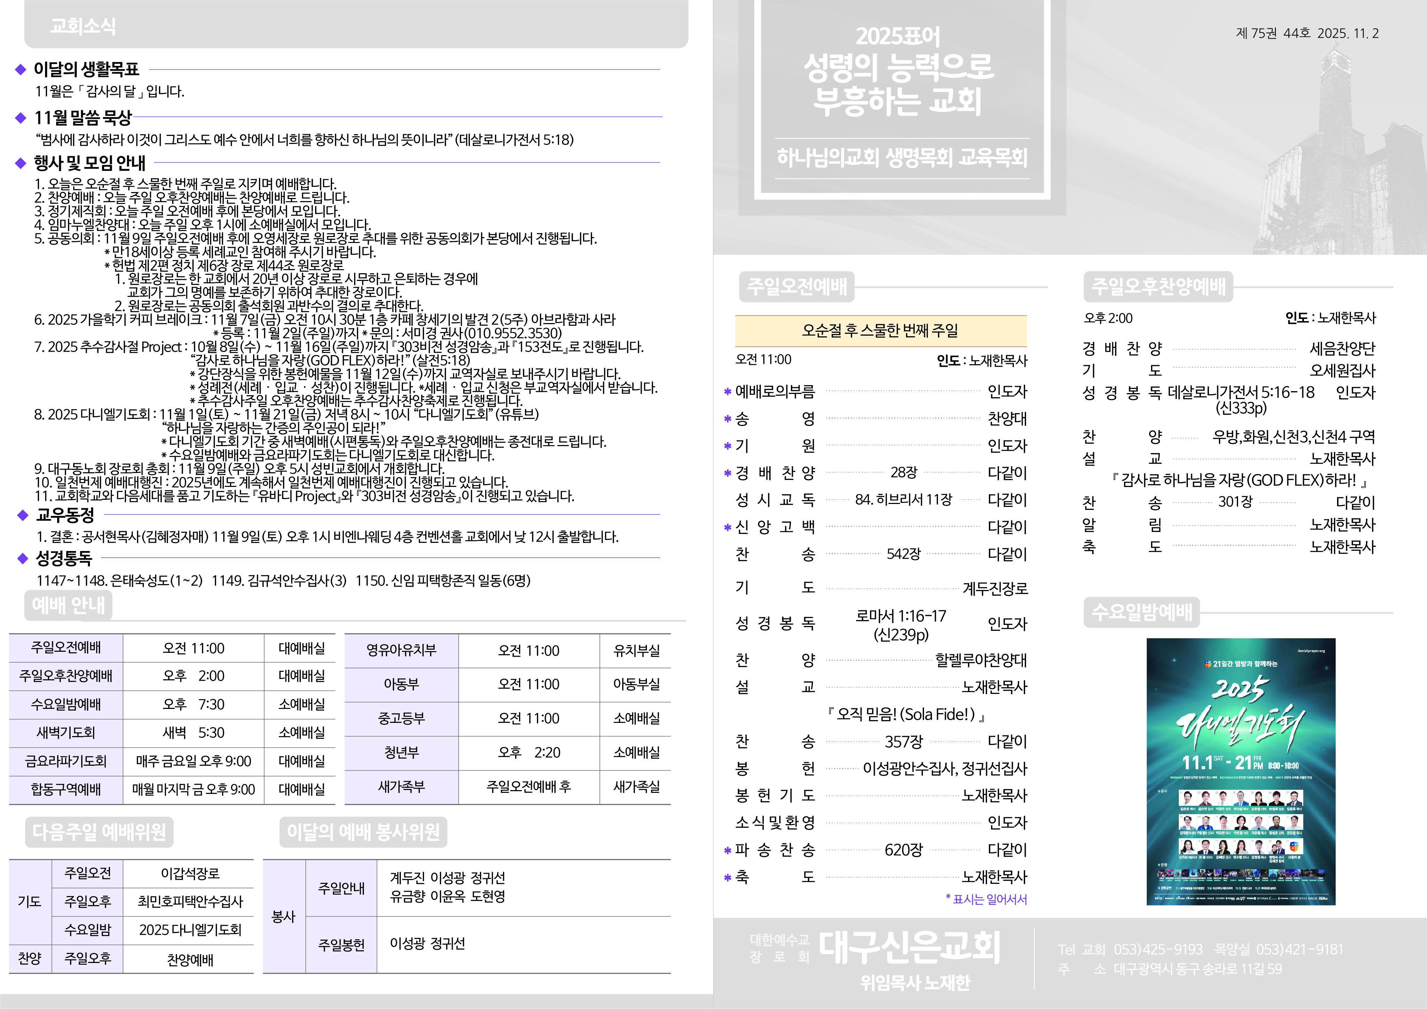Screen dimensions: 1427x1009
Task: Select the 주일오후찬양예배 section label
Action: tap(1158, 286)
